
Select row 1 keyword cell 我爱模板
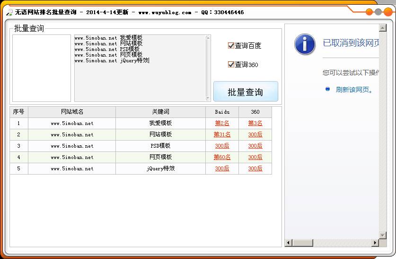(160, 123)
